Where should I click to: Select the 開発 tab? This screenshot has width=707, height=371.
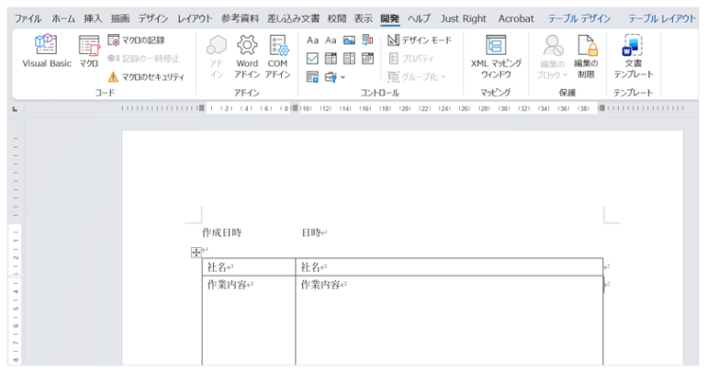[390, 18]
